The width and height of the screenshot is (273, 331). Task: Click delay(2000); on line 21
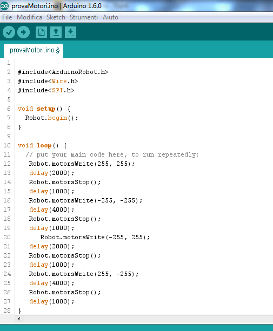point(51,246)
